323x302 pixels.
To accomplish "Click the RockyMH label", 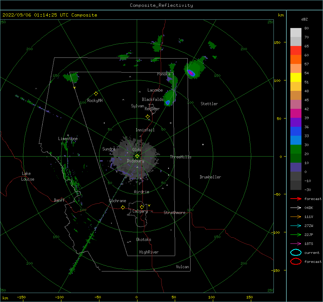I will [95, 101].
